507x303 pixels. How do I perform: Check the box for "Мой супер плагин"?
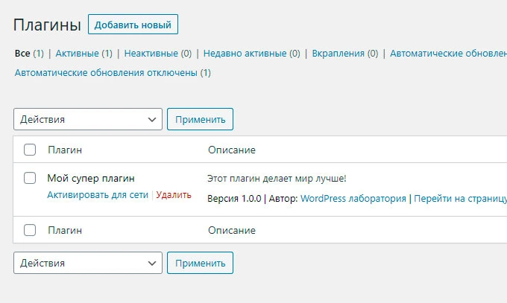pos(30,178)
